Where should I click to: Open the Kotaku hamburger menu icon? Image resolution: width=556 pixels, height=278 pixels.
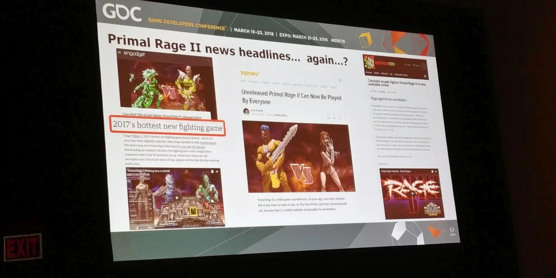[x=340, y=81]
